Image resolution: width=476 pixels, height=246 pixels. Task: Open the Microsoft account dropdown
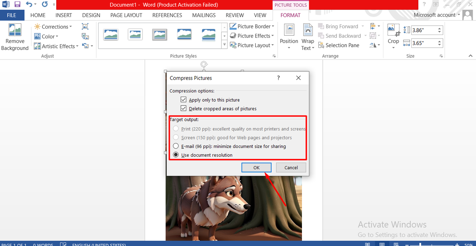tap(437, 15)
